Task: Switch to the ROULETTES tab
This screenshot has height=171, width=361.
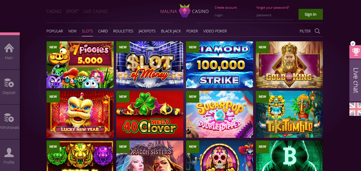Action: coord(123,31)
